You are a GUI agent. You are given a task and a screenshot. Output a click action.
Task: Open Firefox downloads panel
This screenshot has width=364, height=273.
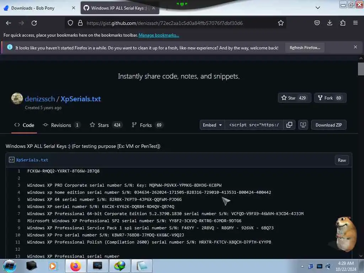point(330,23)
